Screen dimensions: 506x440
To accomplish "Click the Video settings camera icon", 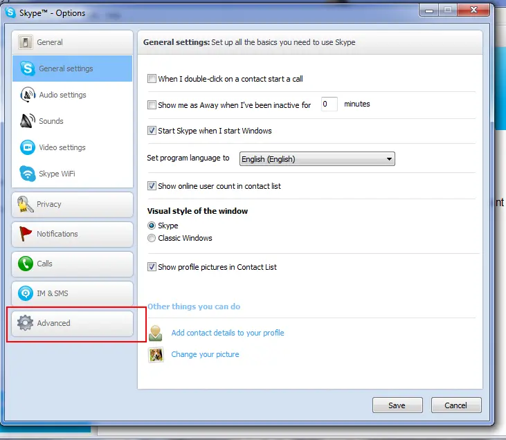I will [x=28, y=147].
